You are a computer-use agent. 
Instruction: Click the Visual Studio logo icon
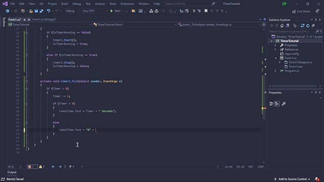(x=5, y=4)
